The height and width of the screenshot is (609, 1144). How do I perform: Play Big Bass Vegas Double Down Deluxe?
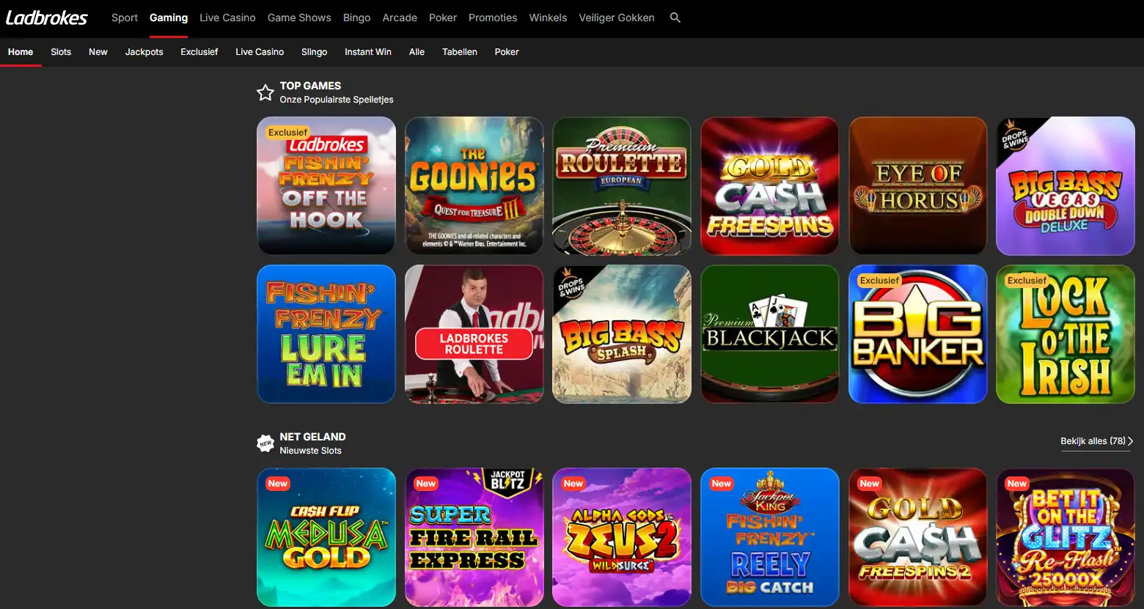click(1066, 186)
